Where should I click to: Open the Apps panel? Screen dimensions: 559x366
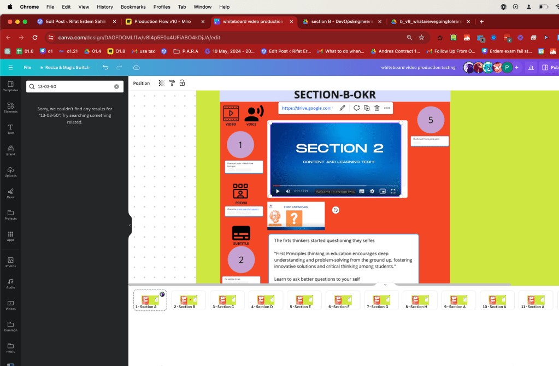tap(11, 236)
